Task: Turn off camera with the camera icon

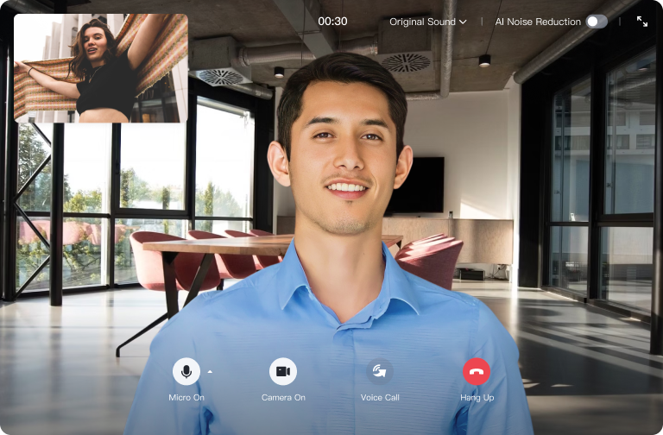Action: [283, 372]
